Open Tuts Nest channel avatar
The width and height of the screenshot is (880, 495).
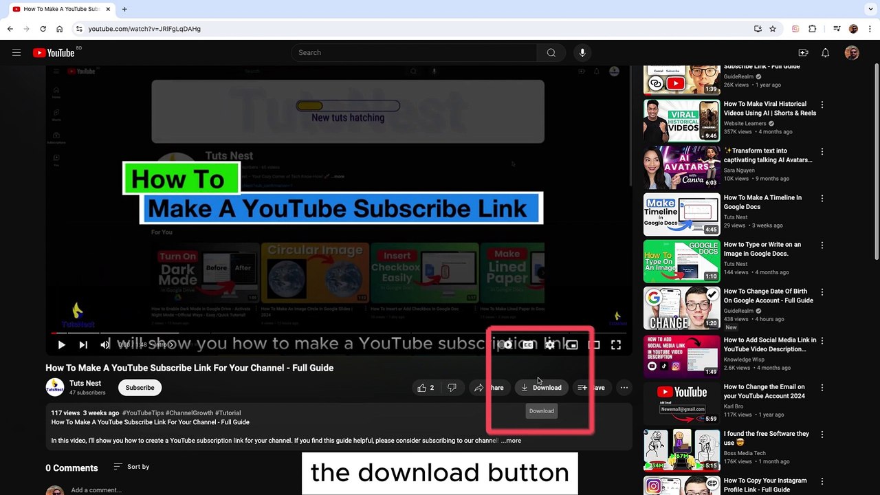pos(55,388)
